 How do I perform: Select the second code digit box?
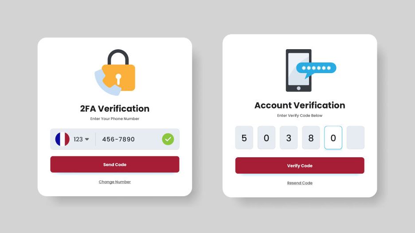[266, 137]
